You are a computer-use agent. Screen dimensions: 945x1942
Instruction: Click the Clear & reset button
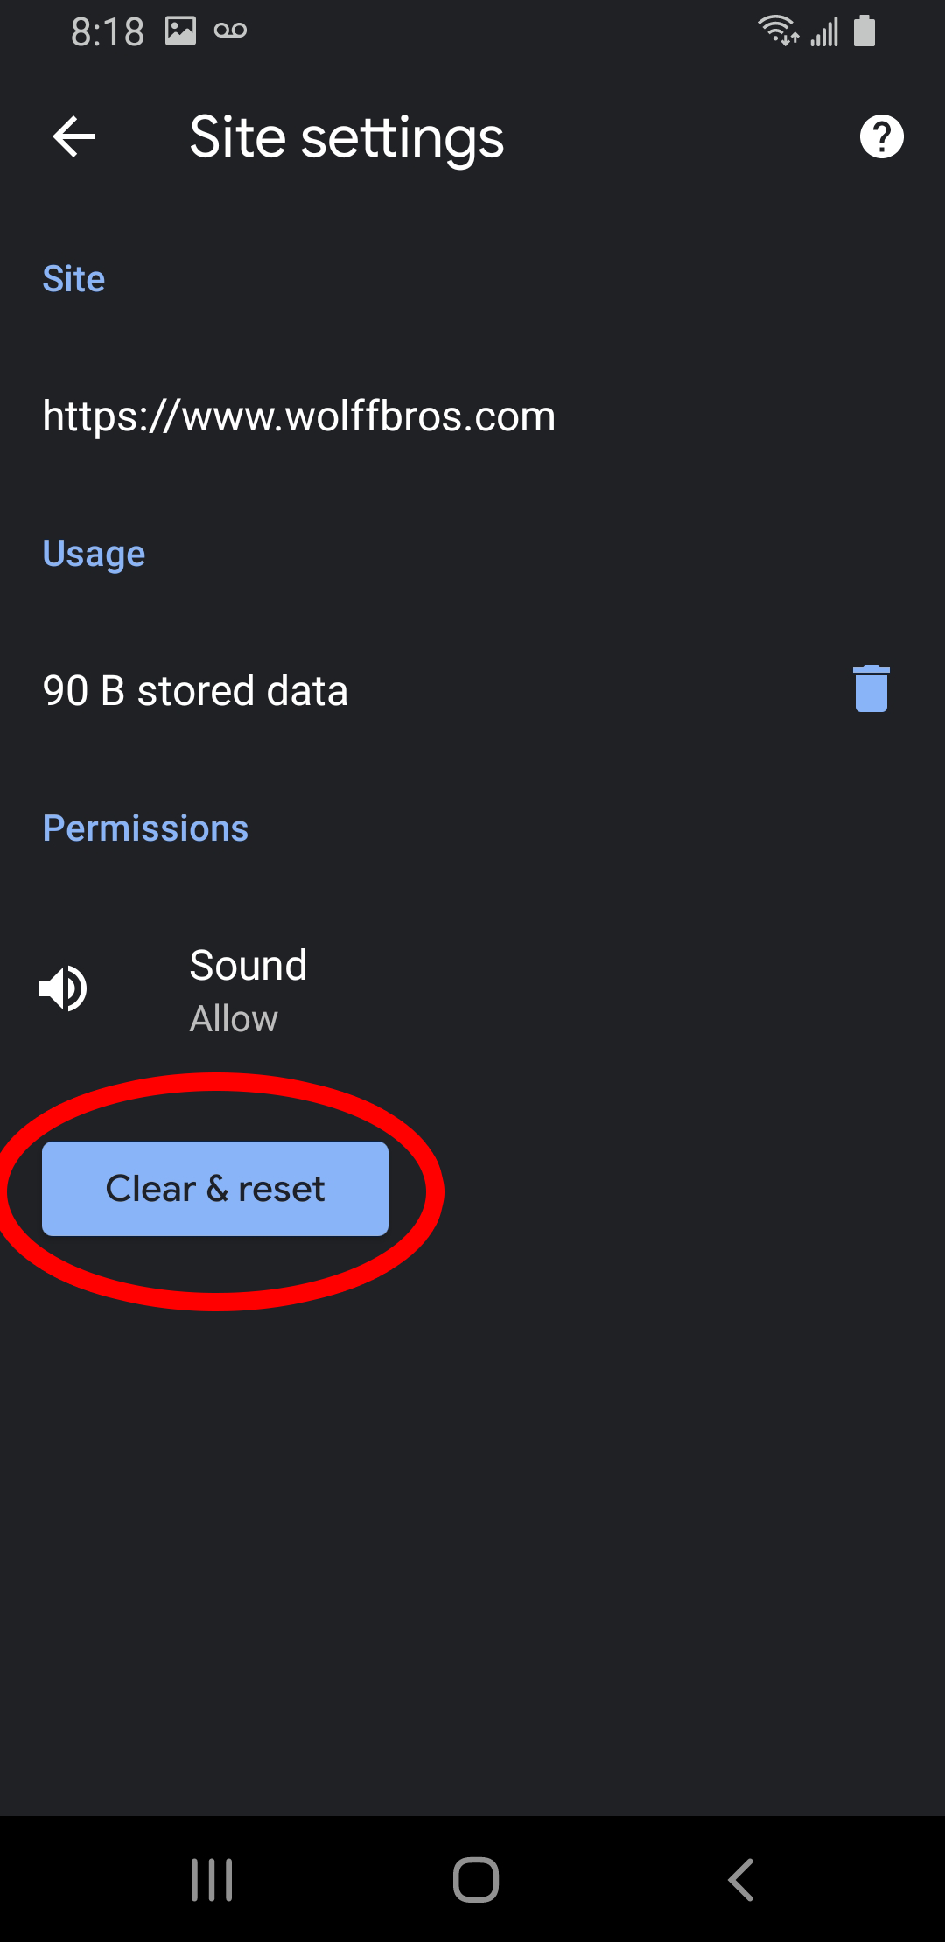[x=215, y=1189]
